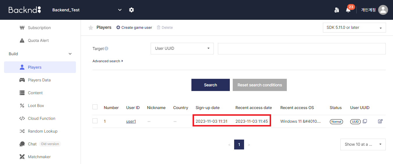Open the documentation icon beside the bell
The image size is (393, 164).
coord(337,10)
